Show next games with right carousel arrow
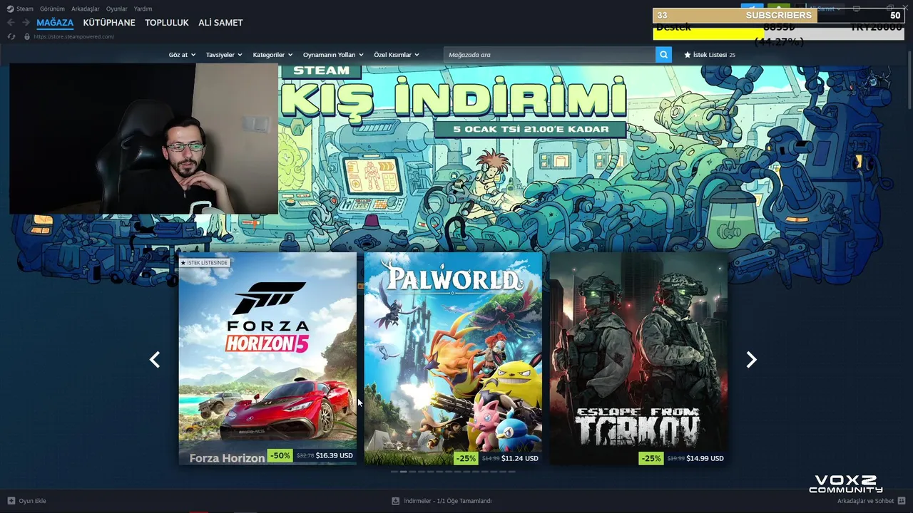913x513 pixels. tap(751, 360)
